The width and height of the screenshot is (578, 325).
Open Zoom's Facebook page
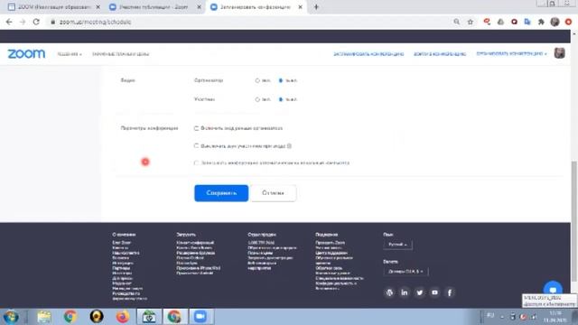pyautogui.click(x=450, y=292)
